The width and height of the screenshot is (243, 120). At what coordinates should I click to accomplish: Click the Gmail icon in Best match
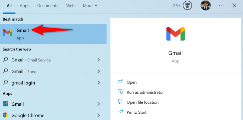pos(8,33)
